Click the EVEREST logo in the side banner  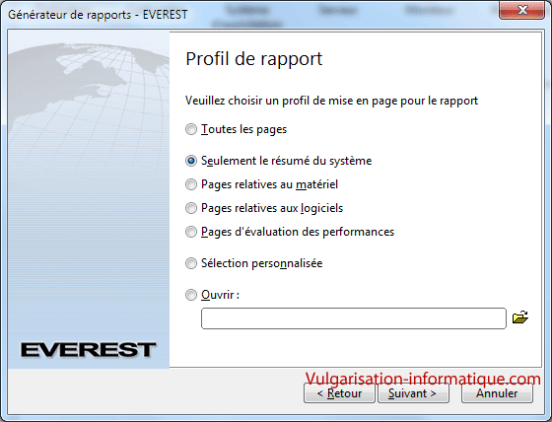tap(88, 350)
